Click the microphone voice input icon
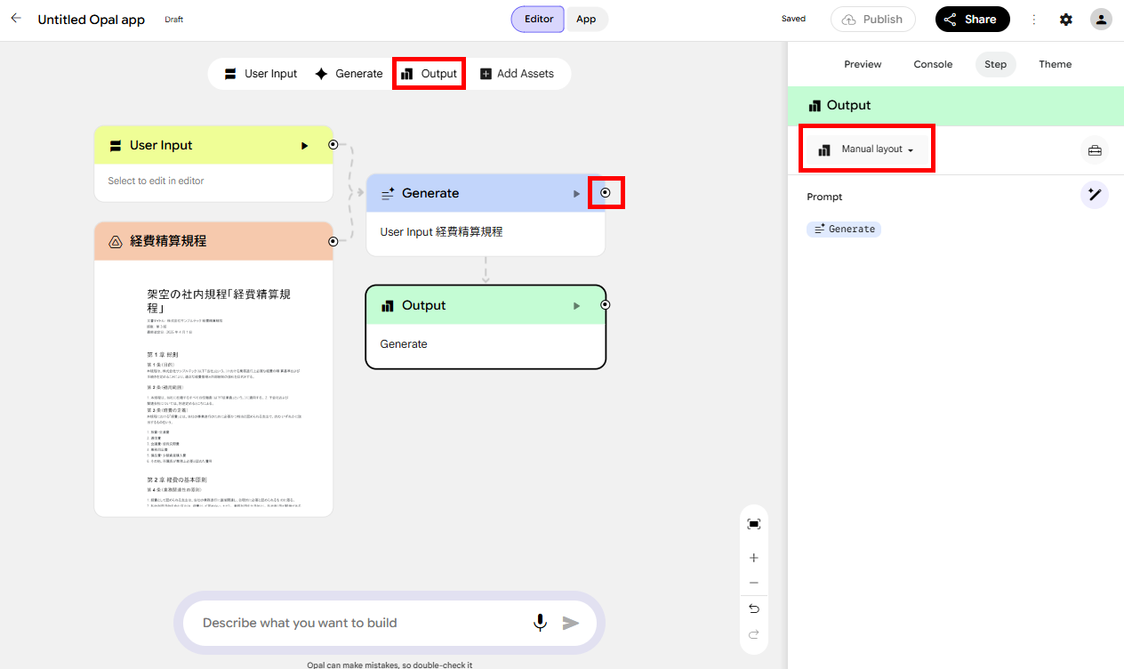1124x669 pixels. [x=540, y=623]
